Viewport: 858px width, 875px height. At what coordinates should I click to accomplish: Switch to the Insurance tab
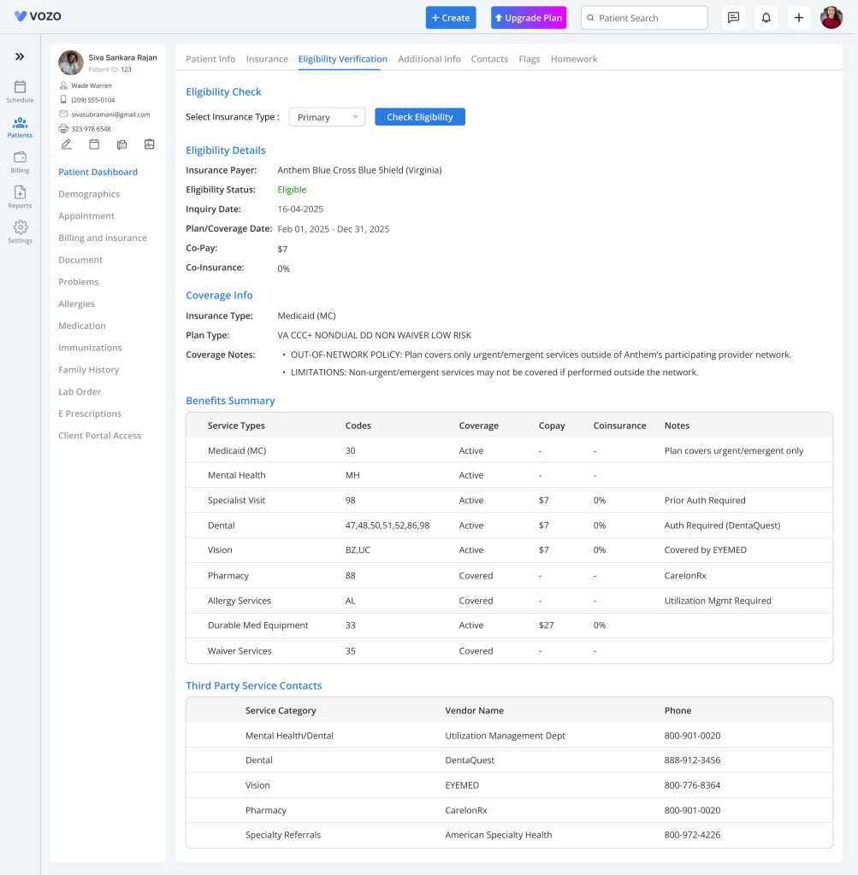(267, 59)
